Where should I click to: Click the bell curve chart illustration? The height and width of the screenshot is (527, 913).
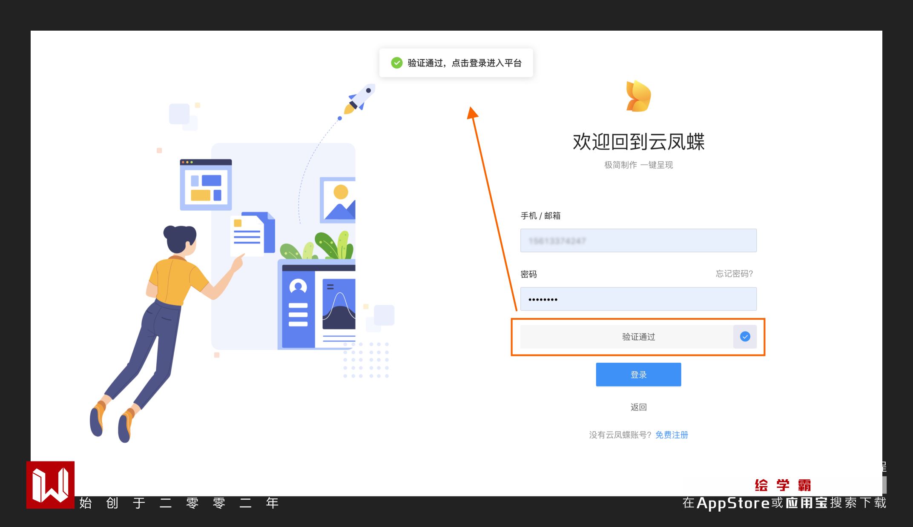point(339,304)
